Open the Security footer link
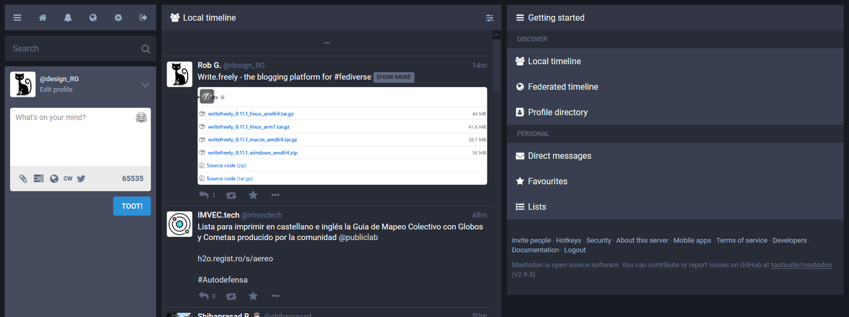 pyautogui.click(x=599, y=241)
